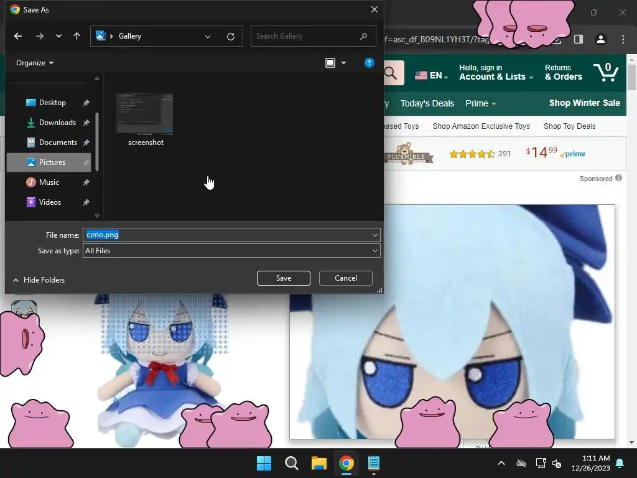Open the 291 ratings link
Screen dimensions: 637x478
tap(504, 154)
